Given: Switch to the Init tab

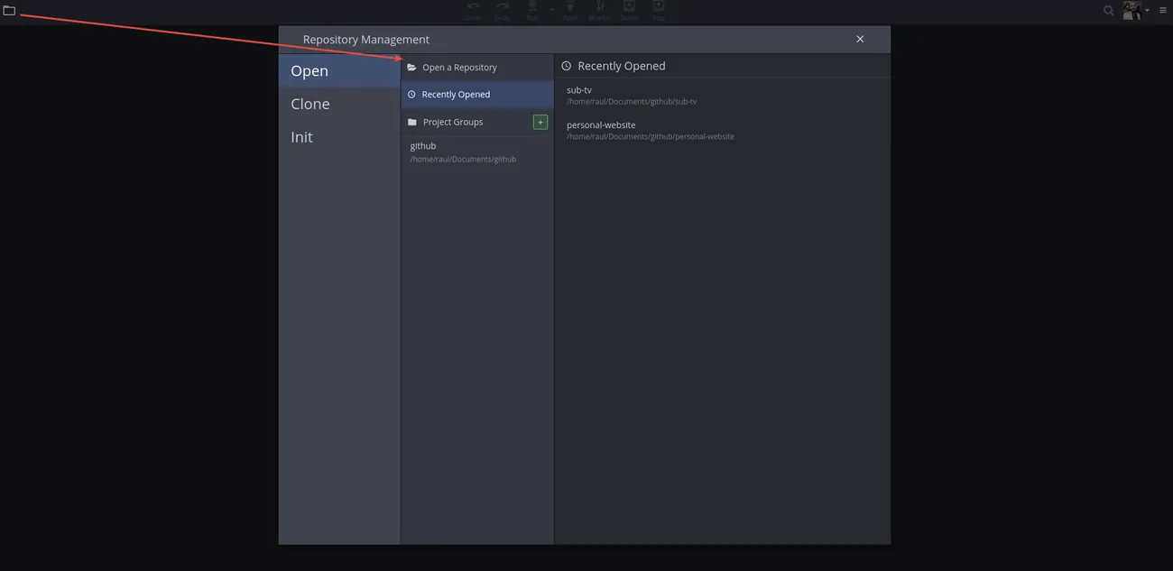Looking at the screenshot, I should point(339,137).
